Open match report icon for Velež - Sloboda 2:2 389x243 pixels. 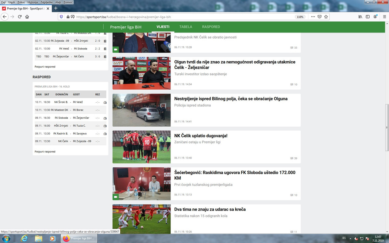pyautogui.click(x=105, y=49)
